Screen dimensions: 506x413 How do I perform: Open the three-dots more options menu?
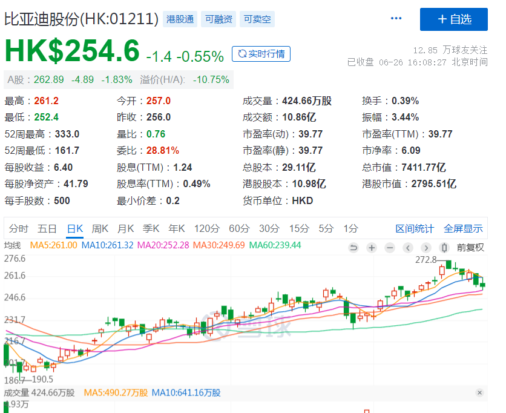pos(396,18)
